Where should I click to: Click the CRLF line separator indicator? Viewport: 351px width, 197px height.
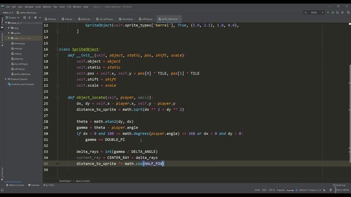click(264, 190)
